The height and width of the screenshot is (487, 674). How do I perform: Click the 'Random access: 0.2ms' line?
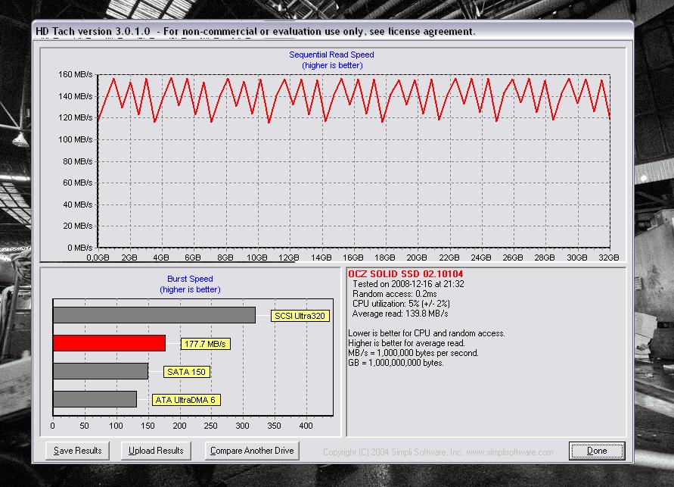pyautogui.click(x=395, y=294)
